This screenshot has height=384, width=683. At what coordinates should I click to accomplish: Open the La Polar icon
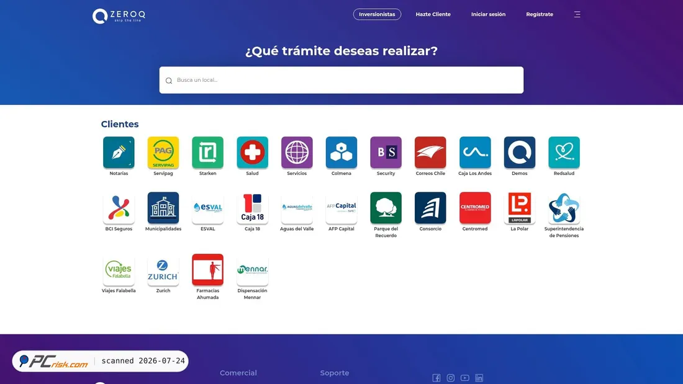(519, 208)
